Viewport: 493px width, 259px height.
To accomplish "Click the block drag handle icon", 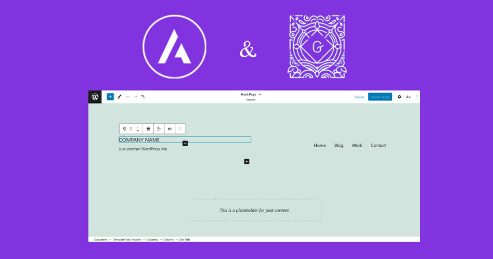I will pos(131,129).
